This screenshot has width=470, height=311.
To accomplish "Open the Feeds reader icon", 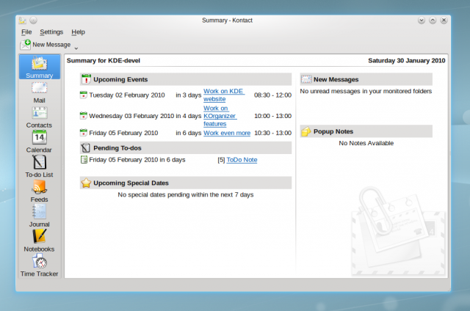I will tap(39, 191).
